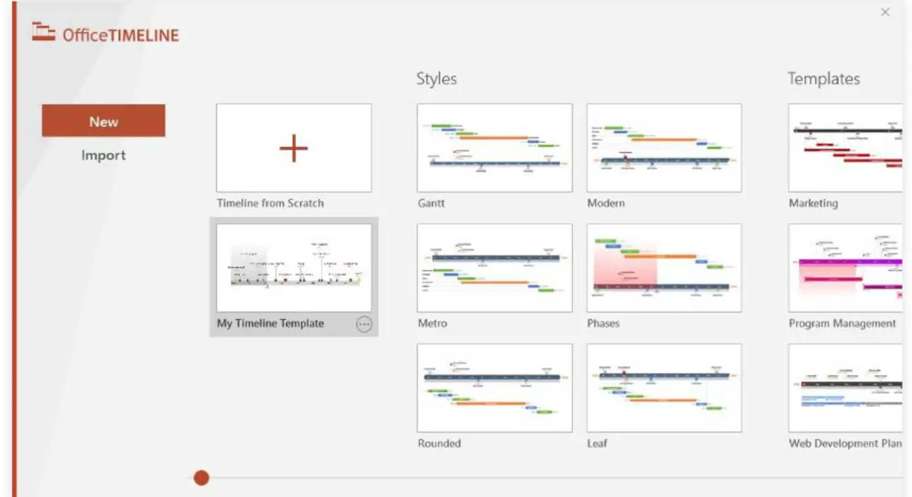Open the Program Management template
This screenshot has height=497, width=912.
(846, 268)
